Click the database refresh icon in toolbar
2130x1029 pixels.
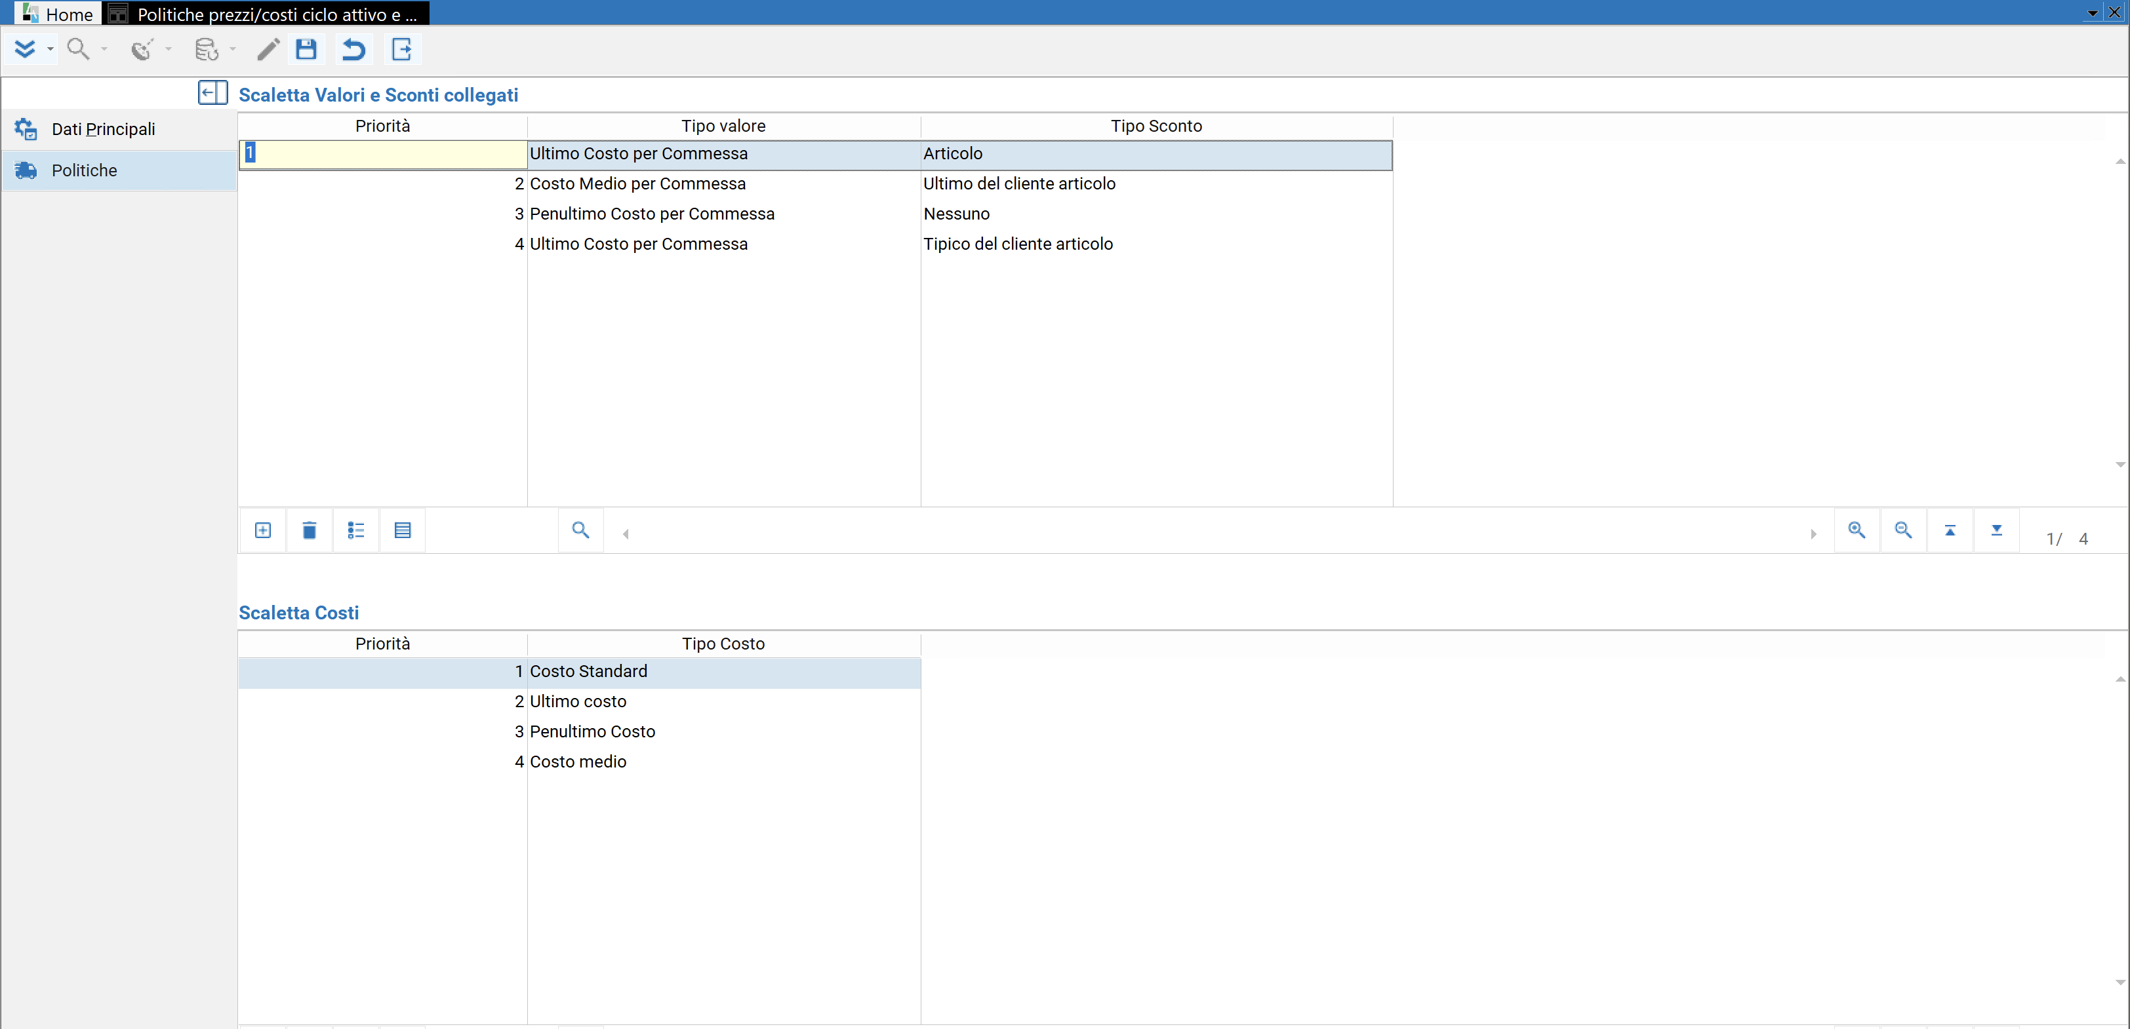pyautogui.click(x=207, y=50)
